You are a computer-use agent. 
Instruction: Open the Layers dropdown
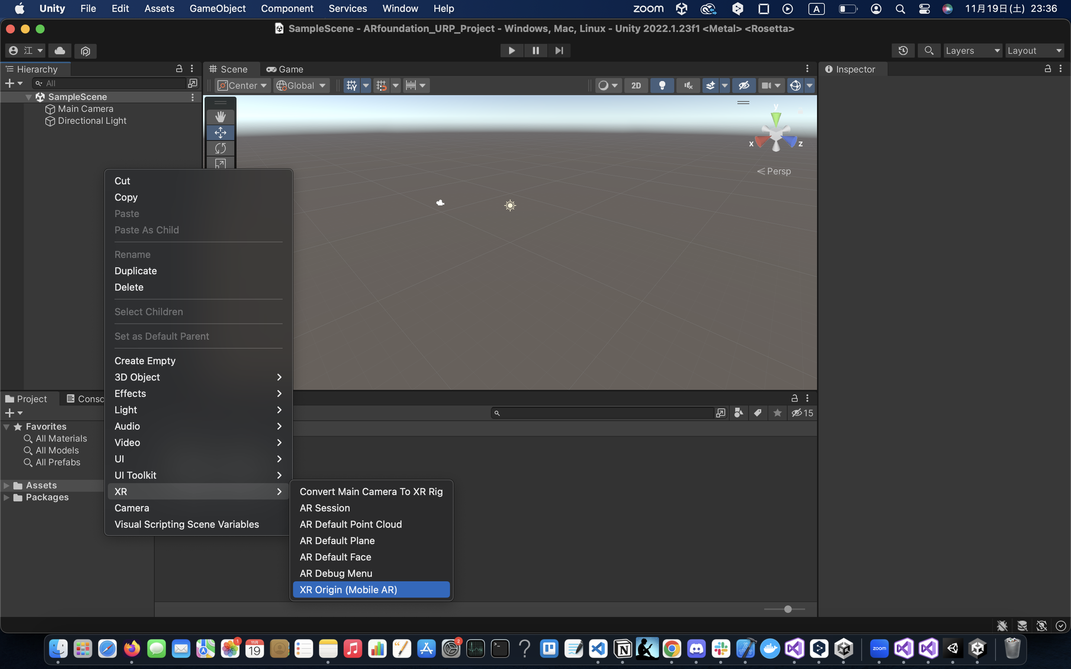972,51
